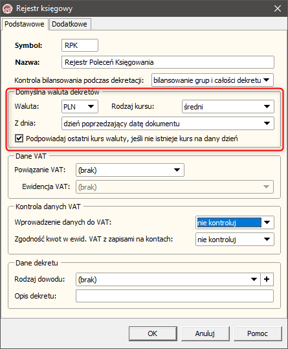Click the Nazwa text field
Screen dimensions: 288x349
168,62
